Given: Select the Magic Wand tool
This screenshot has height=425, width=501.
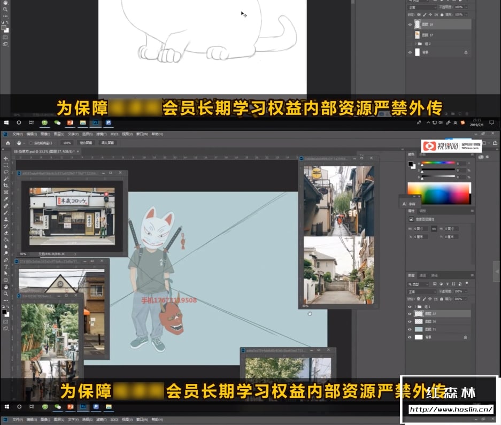Looking at the screenshot, I should click(6, 179).
